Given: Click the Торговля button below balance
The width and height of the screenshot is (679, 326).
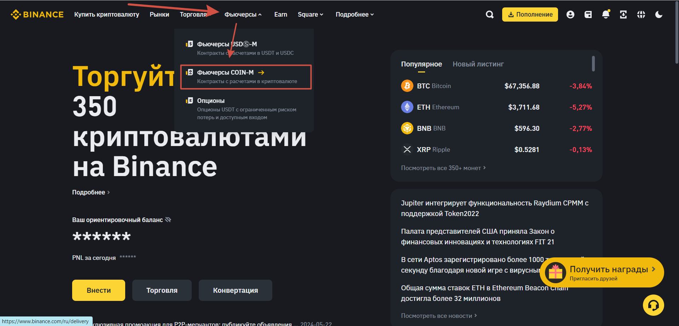Looking at the screenshot, I should 162,290.
